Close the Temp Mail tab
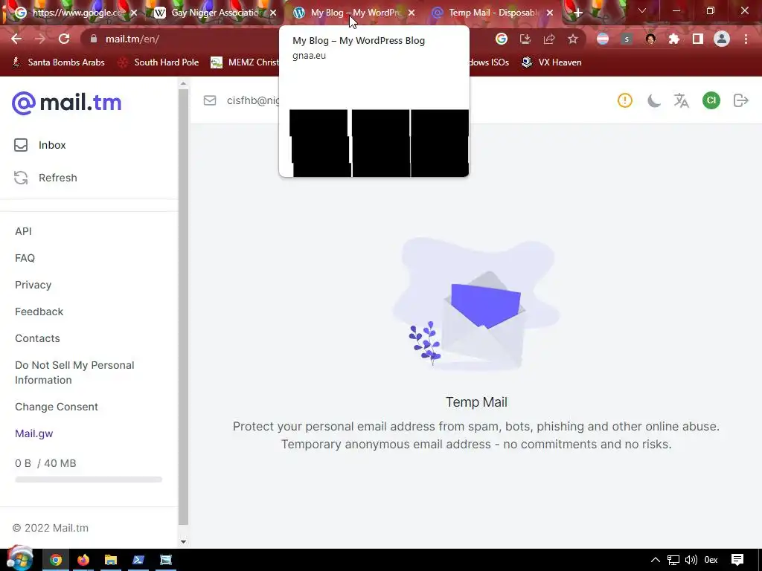Viewport: 762px width, 571px height. 550,13
